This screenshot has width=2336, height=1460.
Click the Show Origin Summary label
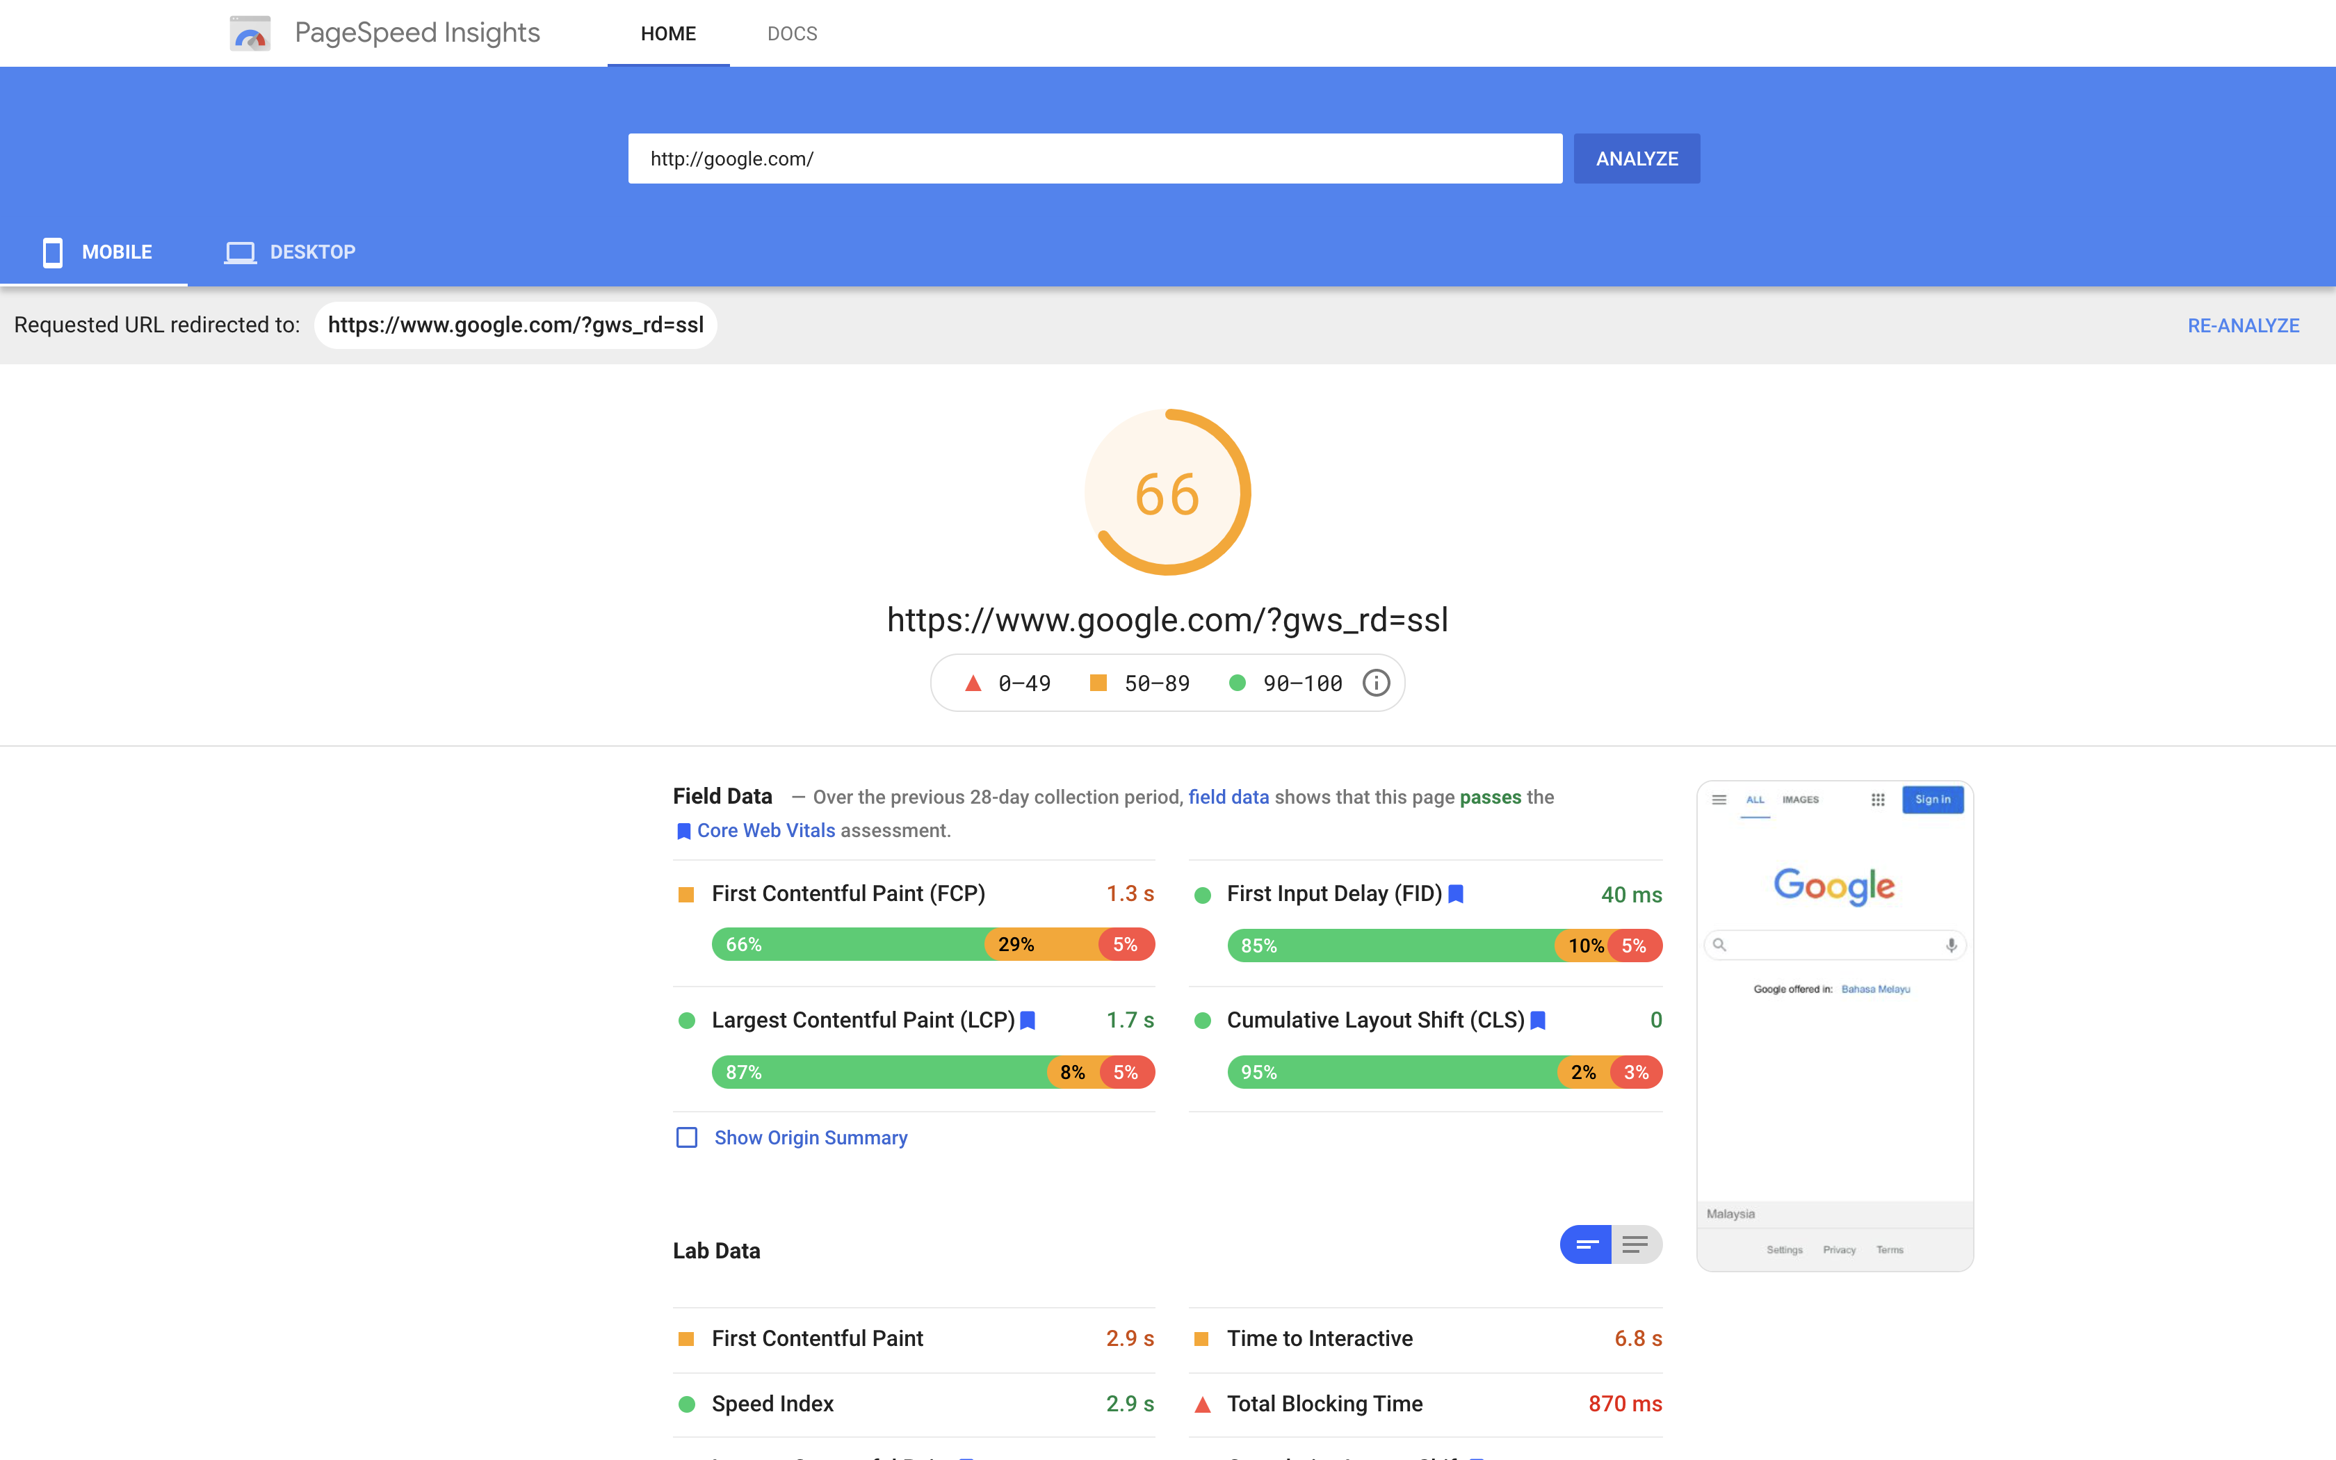(811, 1137)
